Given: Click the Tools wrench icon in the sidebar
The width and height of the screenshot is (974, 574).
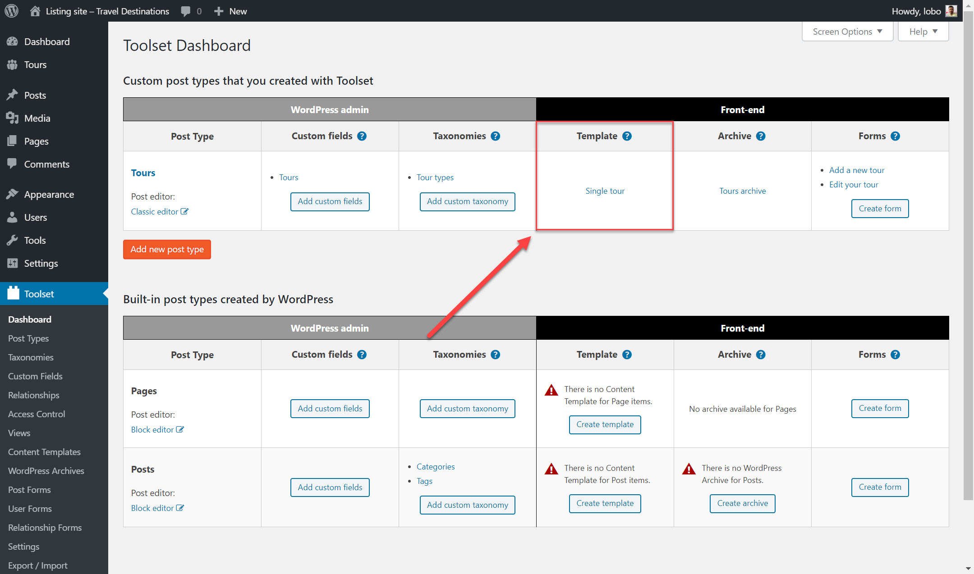Looking at the screenshot, I should (x=13, y=240).
